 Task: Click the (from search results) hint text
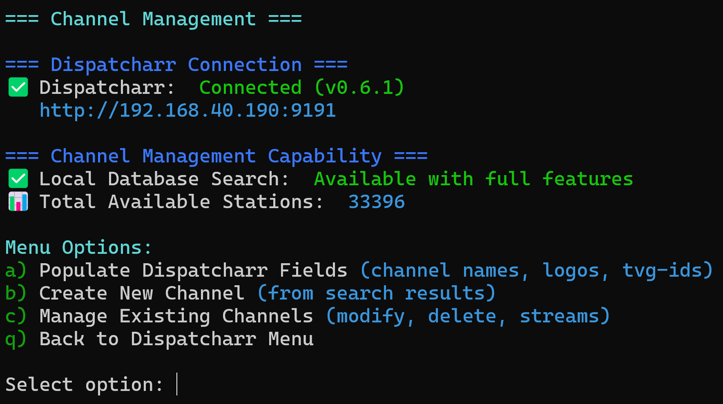pyautogui.click(x=376, y=293)
